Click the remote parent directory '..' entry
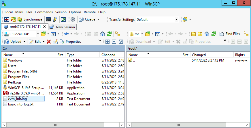The height and width of the screenshot is (128, 251). pyautogui.click(x=134, y=60)
